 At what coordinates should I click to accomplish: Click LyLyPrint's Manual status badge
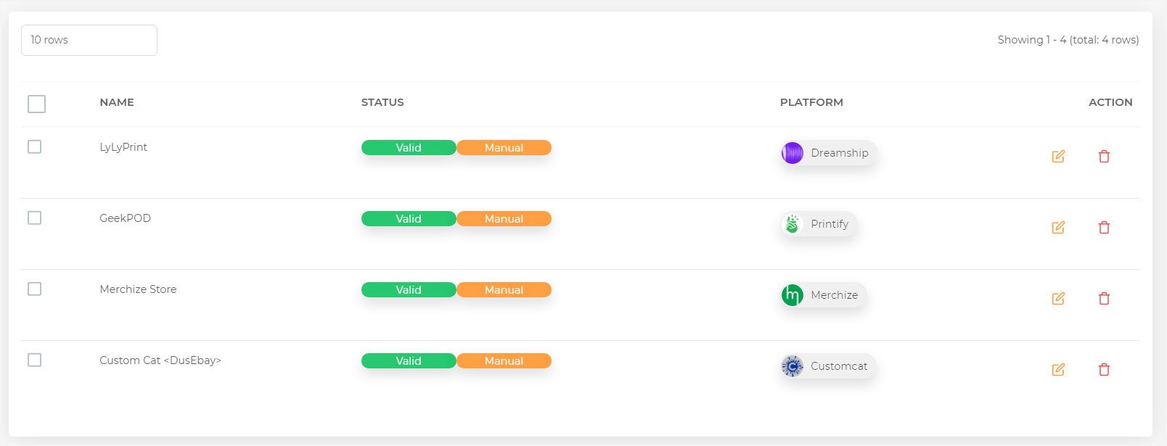pyautogui.click(x=504, y=148)
